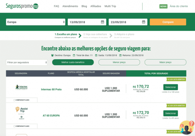Click the calendar icon beside Total de dias

[74, 55]
